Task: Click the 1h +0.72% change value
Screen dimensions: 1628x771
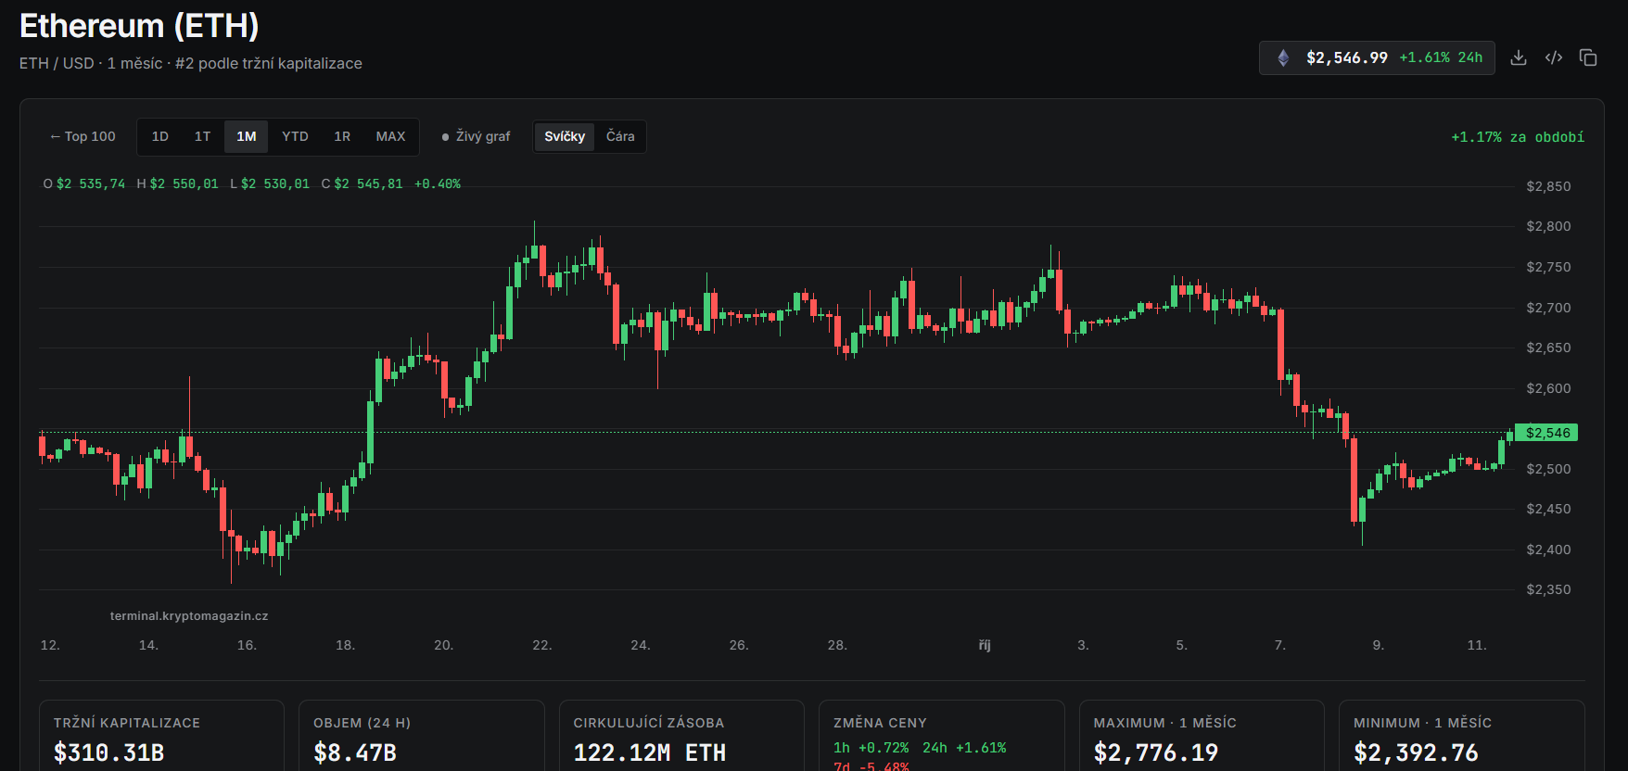Action: pyautogui.click(x=871, y=748)
